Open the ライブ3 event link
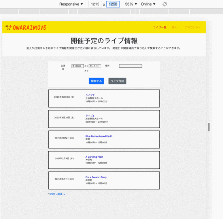223x219 pixels. point(90,116)
